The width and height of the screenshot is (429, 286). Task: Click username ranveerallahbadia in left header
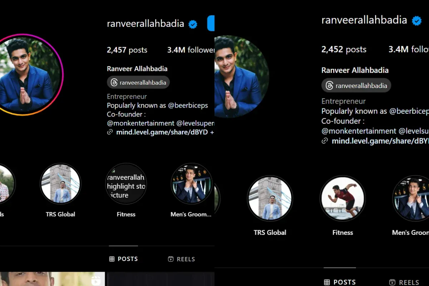tap(146, 24)
